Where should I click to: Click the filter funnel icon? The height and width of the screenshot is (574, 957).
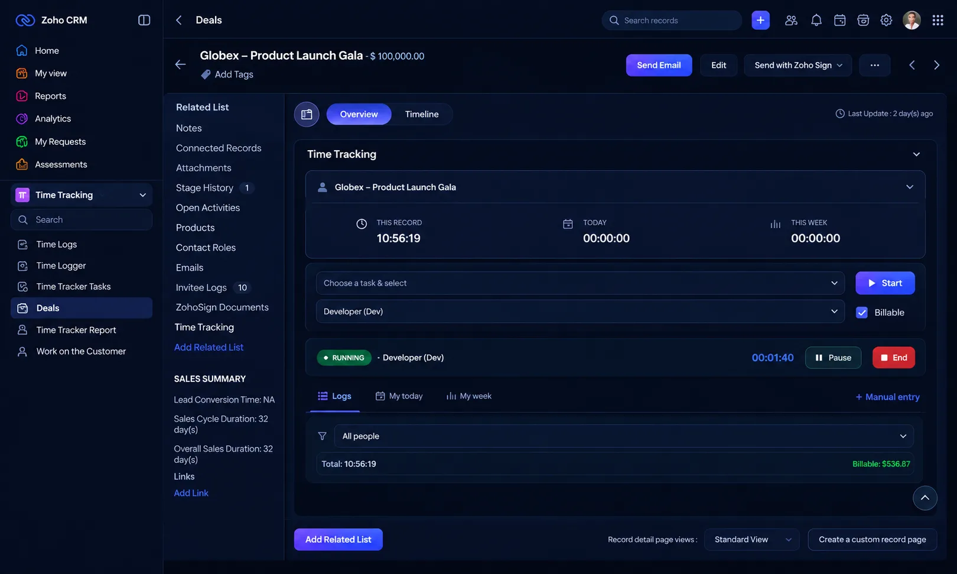[x=322, y=436]
